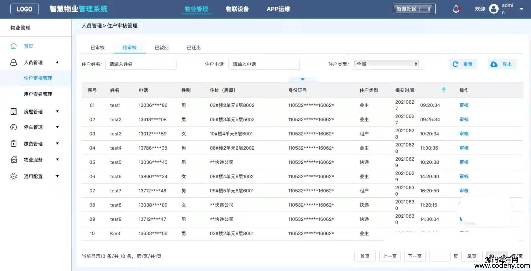Open the 住户类型 全部 dropdown
Viewport: 531px width, 271px height.
(x=387, y=64)
